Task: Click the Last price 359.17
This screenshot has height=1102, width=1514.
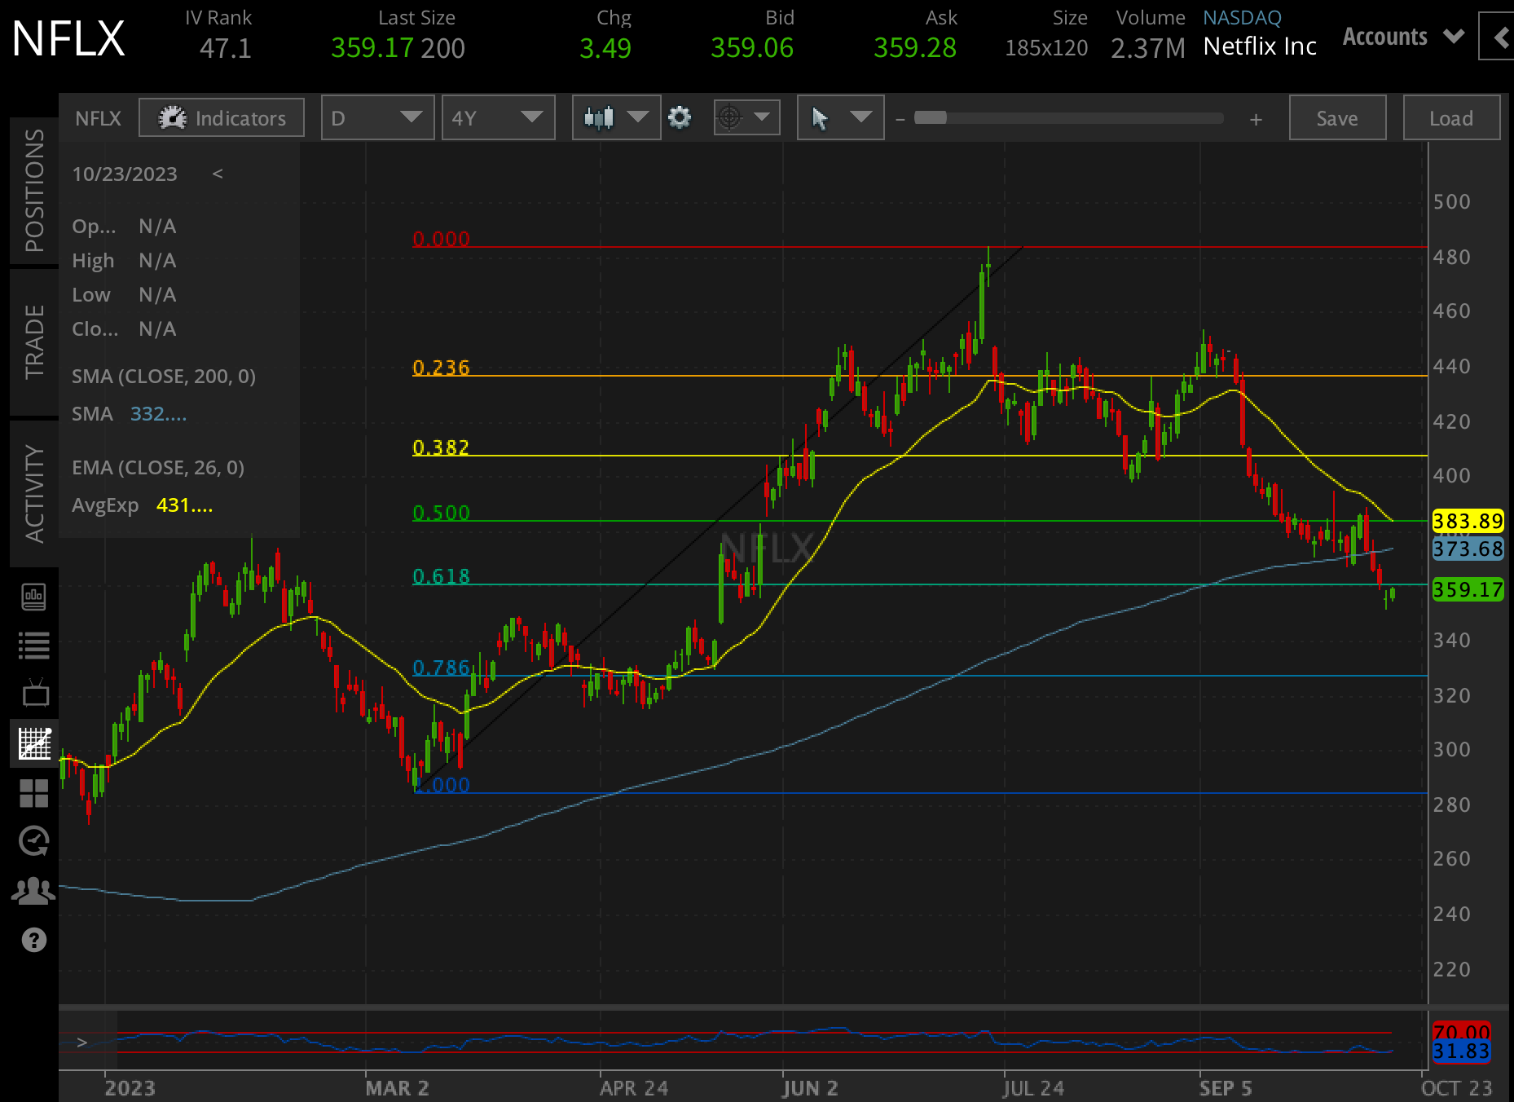Action: tap(372, 48)
